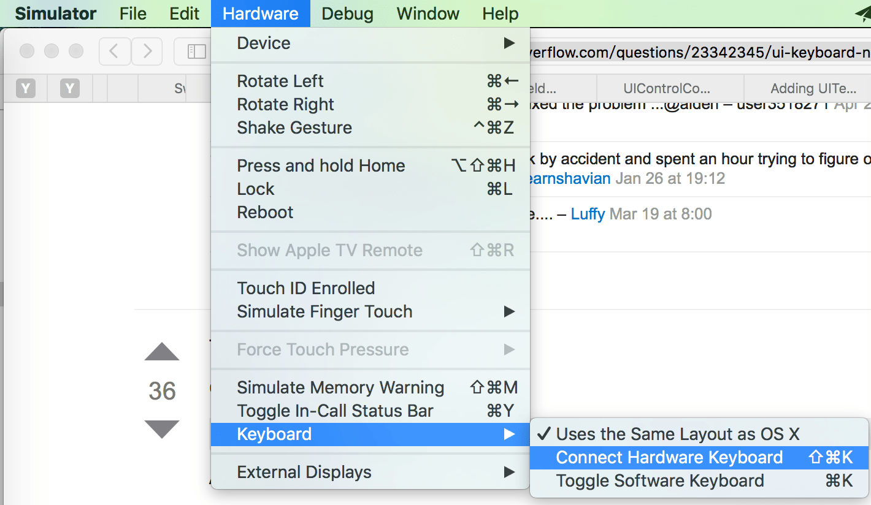Toggle Connect Hardware Keyboard option
871x505 pixels.
tap(699, 457)
